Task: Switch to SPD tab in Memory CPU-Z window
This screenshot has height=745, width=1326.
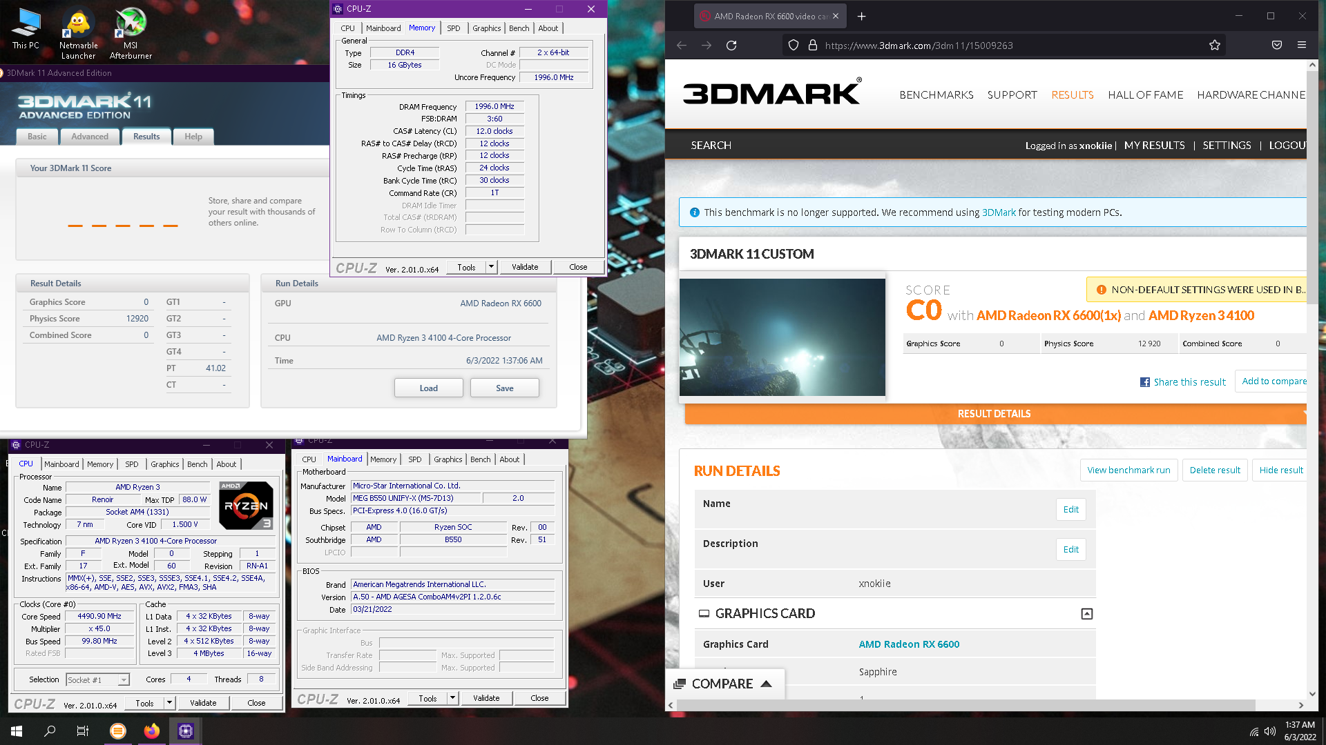Action: [453, 28]
